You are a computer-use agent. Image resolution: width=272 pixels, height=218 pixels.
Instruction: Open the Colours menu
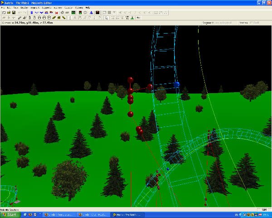click(79, 8)
